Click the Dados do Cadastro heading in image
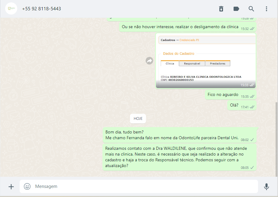 tap(179, 54)
